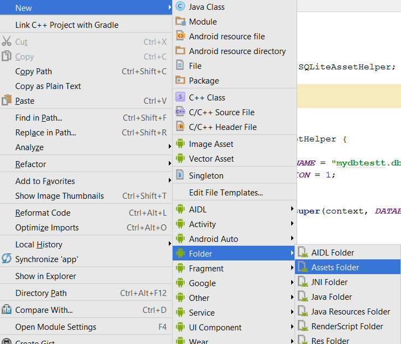Click the Android resource directory icon
Image resolution: width=401 pixels, height=344 pixels.
180,51
